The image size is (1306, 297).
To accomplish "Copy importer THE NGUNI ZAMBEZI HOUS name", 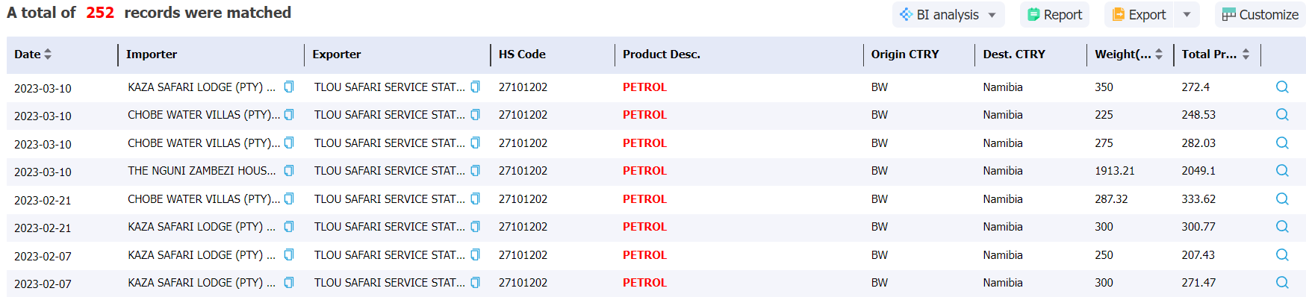I will pyautogui.click(x=289, y=171).
